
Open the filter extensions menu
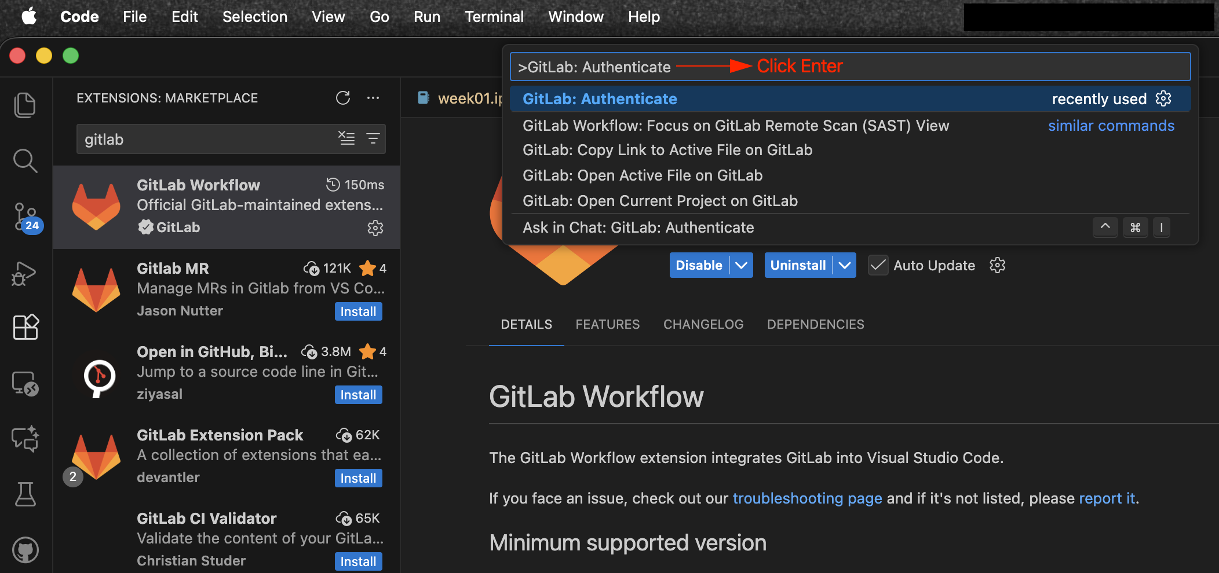[373, 138]
